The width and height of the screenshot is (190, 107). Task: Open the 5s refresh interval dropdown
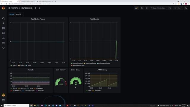coord(180,8)
